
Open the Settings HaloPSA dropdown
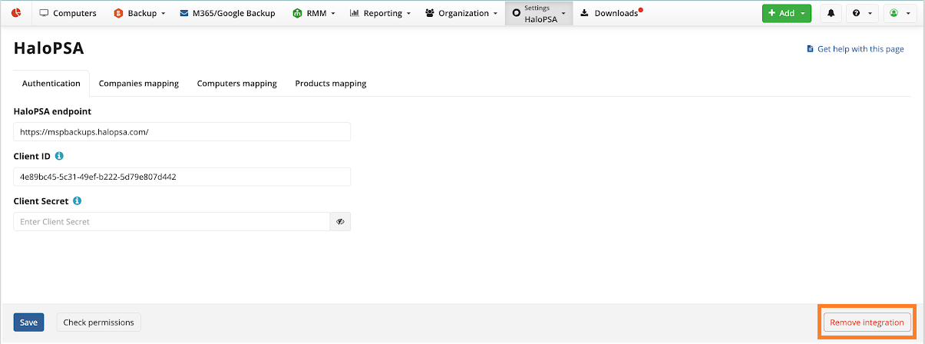(539, 13)
